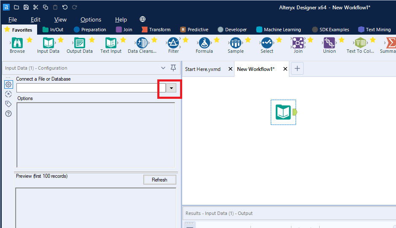Select the Browse tool icon

(x=17, y=43)
